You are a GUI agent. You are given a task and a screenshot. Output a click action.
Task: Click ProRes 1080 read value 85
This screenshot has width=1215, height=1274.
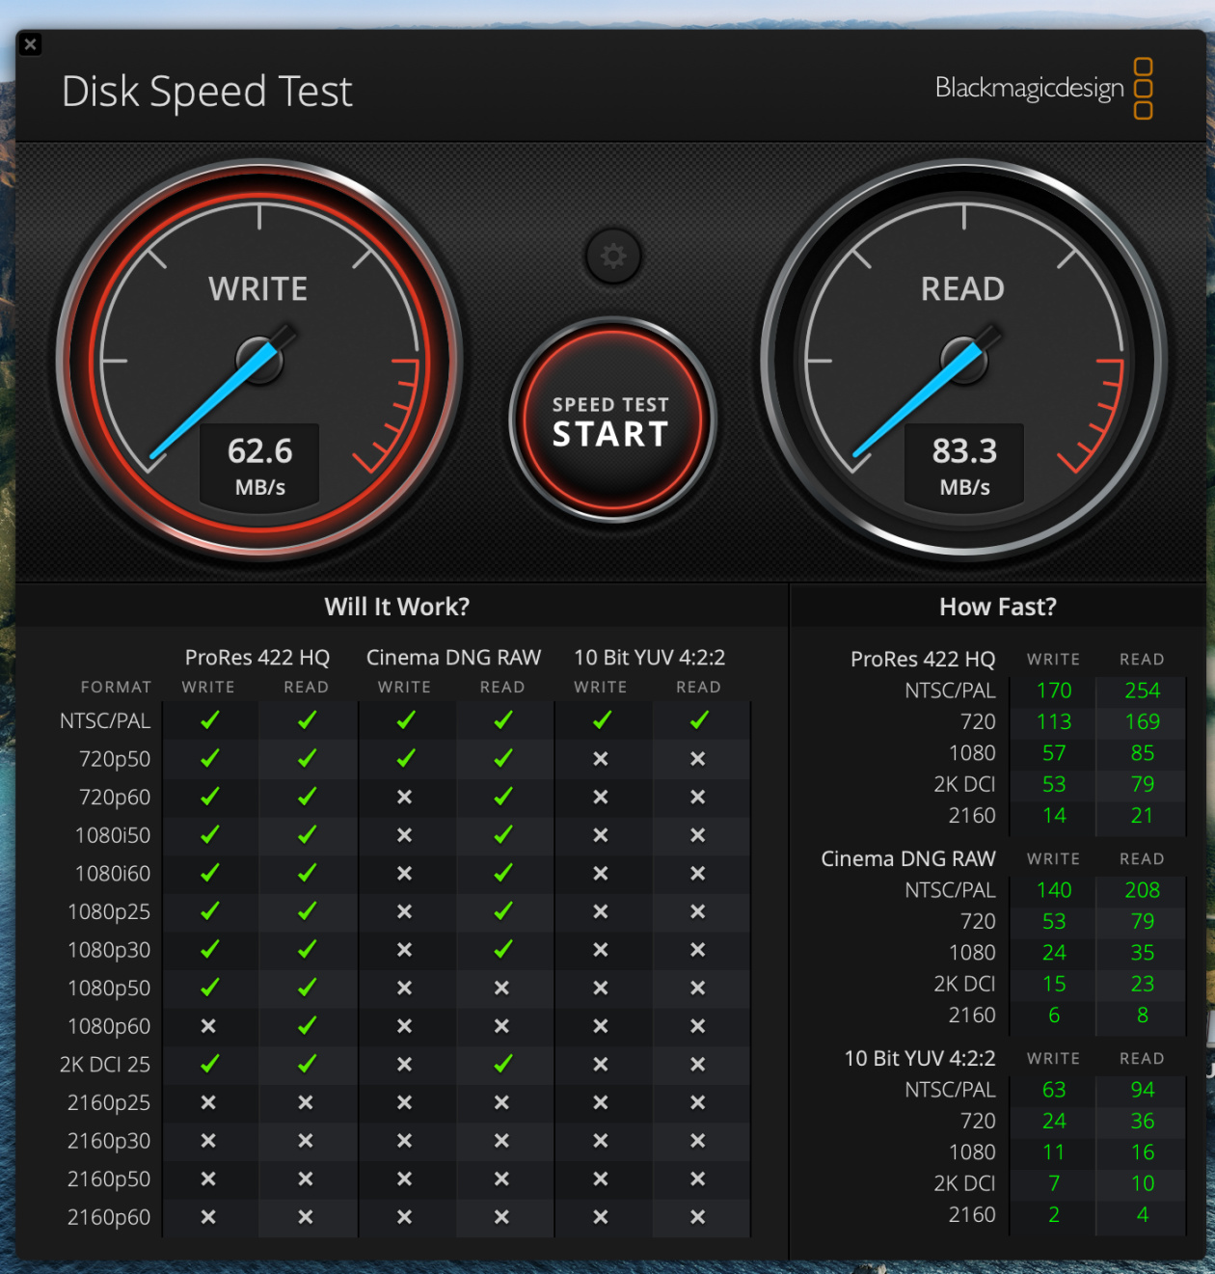pyautogui.click(x=1143, y=753)
